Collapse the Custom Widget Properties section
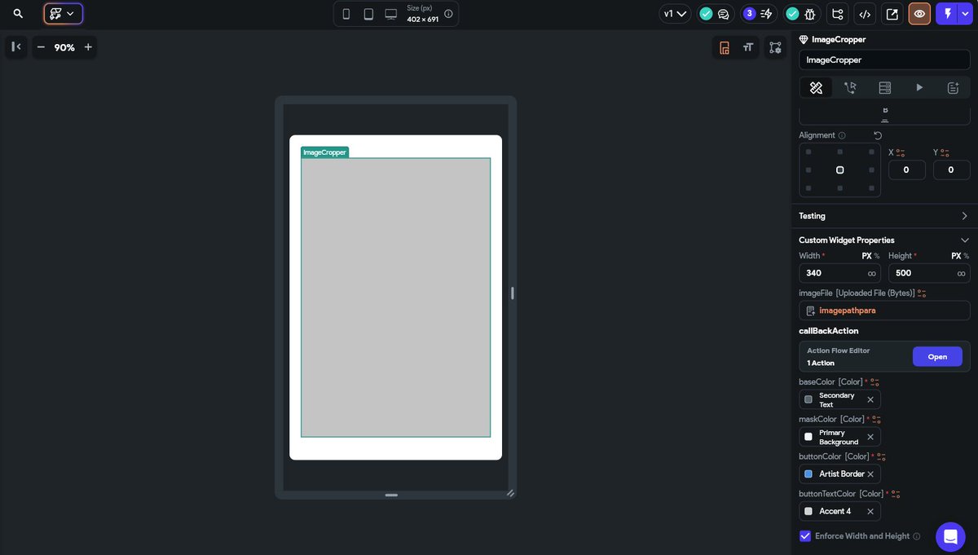Image resolution: width=978 pixels, height=555 pixels. 965,240
